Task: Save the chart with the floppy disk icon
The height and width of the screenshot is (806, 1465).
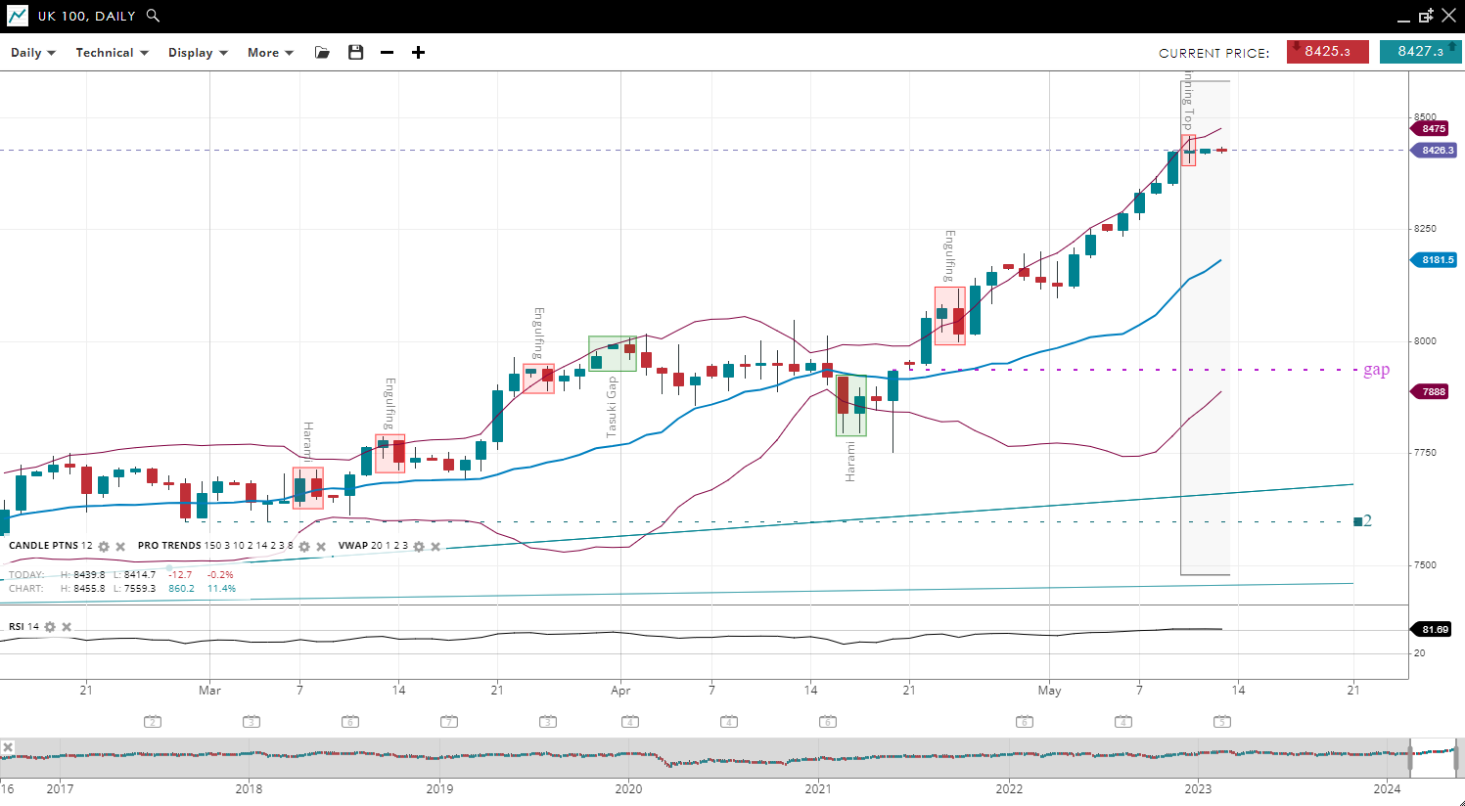Action: [356, 53]
